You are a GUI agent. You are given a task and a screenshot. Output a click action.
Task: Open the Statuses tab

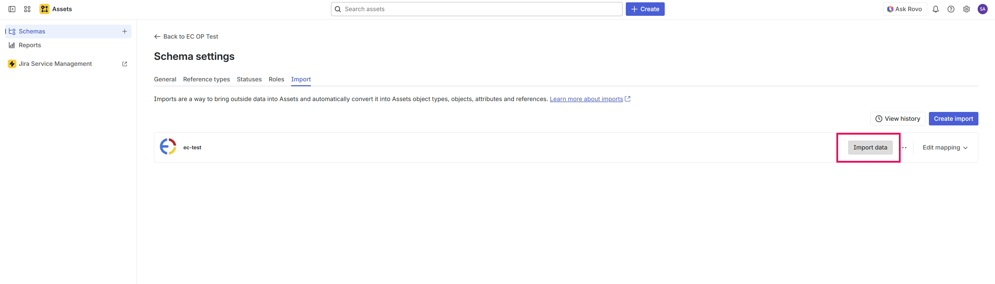tap(249, 80)
